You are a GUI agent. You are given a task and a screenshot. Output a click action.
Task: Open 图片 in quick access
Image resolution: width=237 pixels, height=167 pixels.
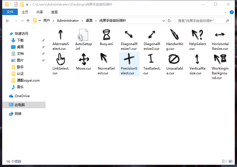coord(20,60)
